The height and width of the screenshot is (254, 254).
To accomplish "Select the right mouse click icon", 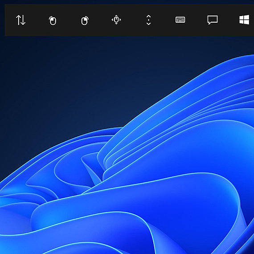I will point(85,20).
